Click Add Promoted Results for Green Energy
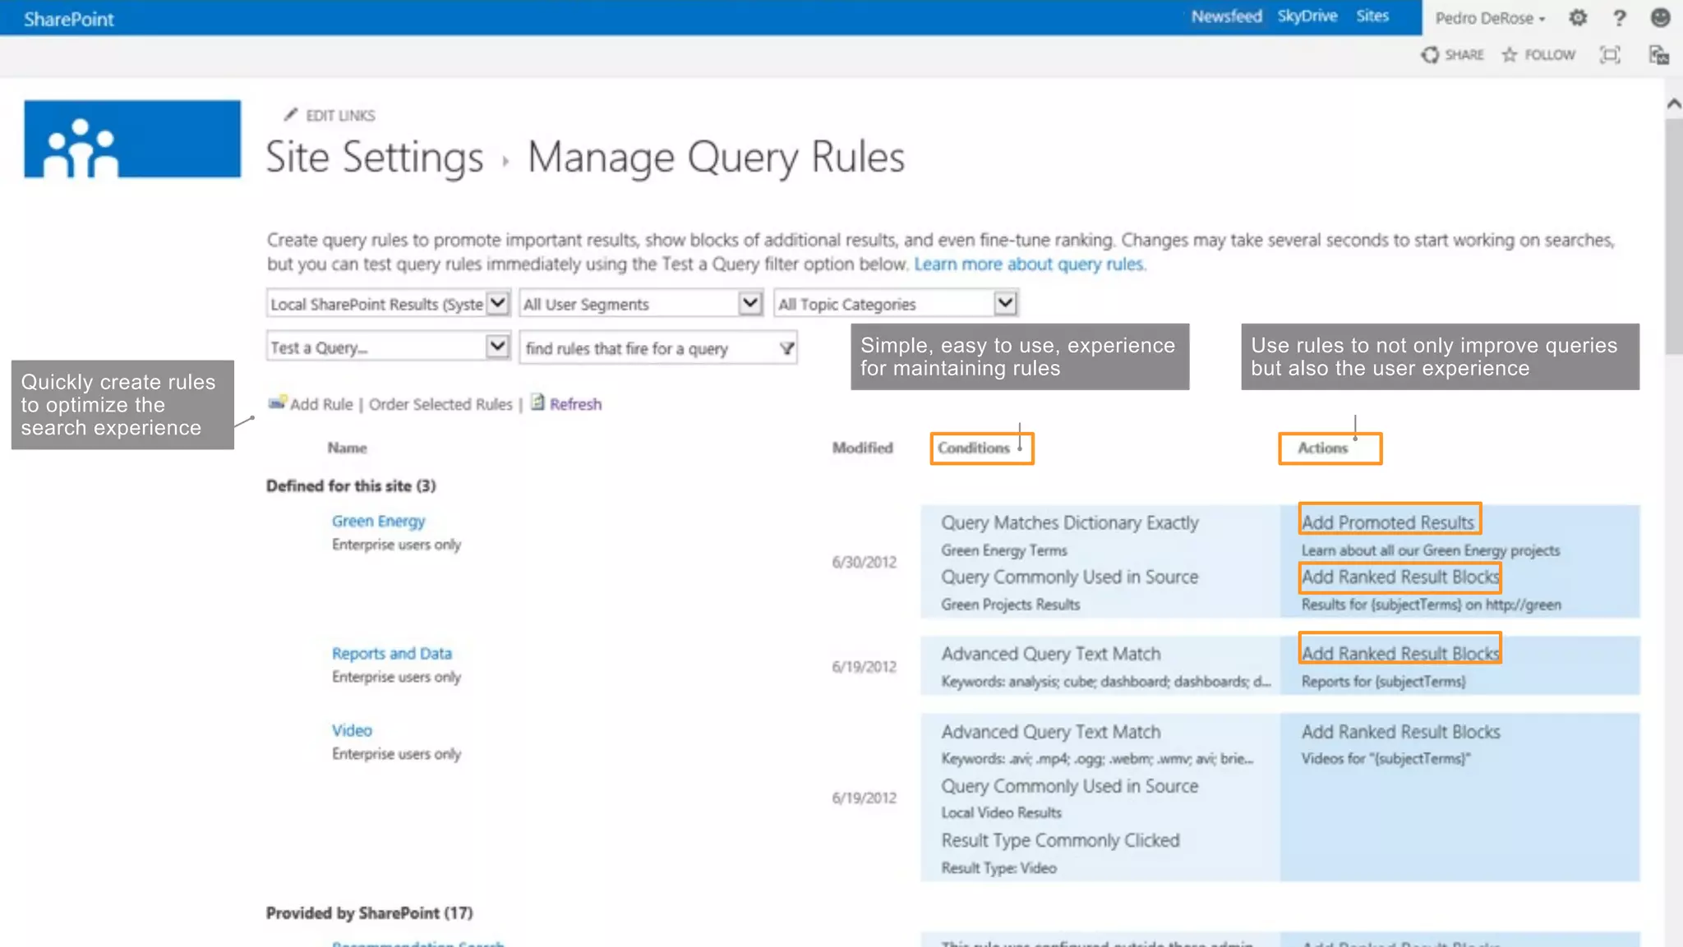The height and width of the screenshot is (947, 1683). coord(1388,522)
